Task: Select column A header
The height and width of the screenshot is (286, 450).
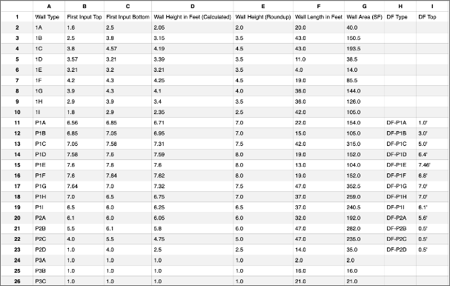Action: coord(49,6)
